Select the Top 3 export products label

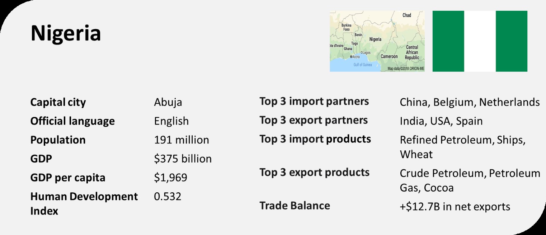[314, 173]
